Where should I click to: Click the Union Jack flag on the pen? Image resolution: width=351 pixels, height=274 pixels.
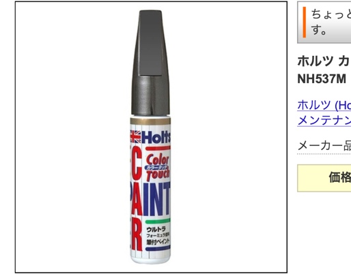click(136, 136)
